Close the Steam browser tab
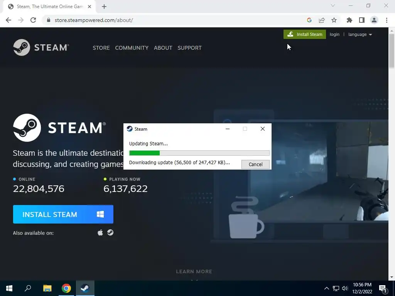395x296 pixels. [89, 7]
